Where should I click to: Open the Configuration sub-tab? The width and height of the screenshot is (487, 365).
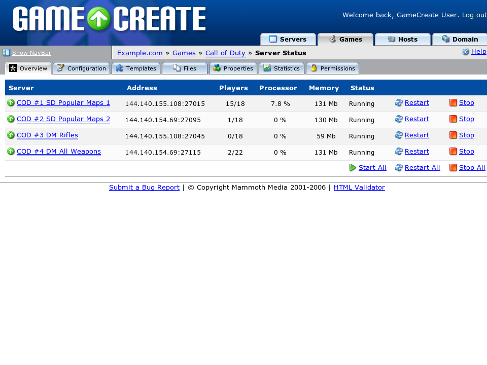82,68
